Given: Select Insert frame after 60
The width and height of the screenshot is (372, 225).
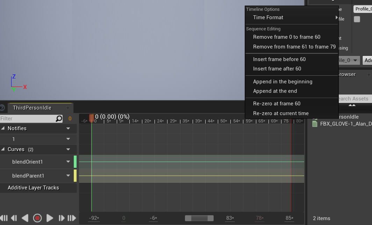Looking at the screenshot, I should click(292, 69).
